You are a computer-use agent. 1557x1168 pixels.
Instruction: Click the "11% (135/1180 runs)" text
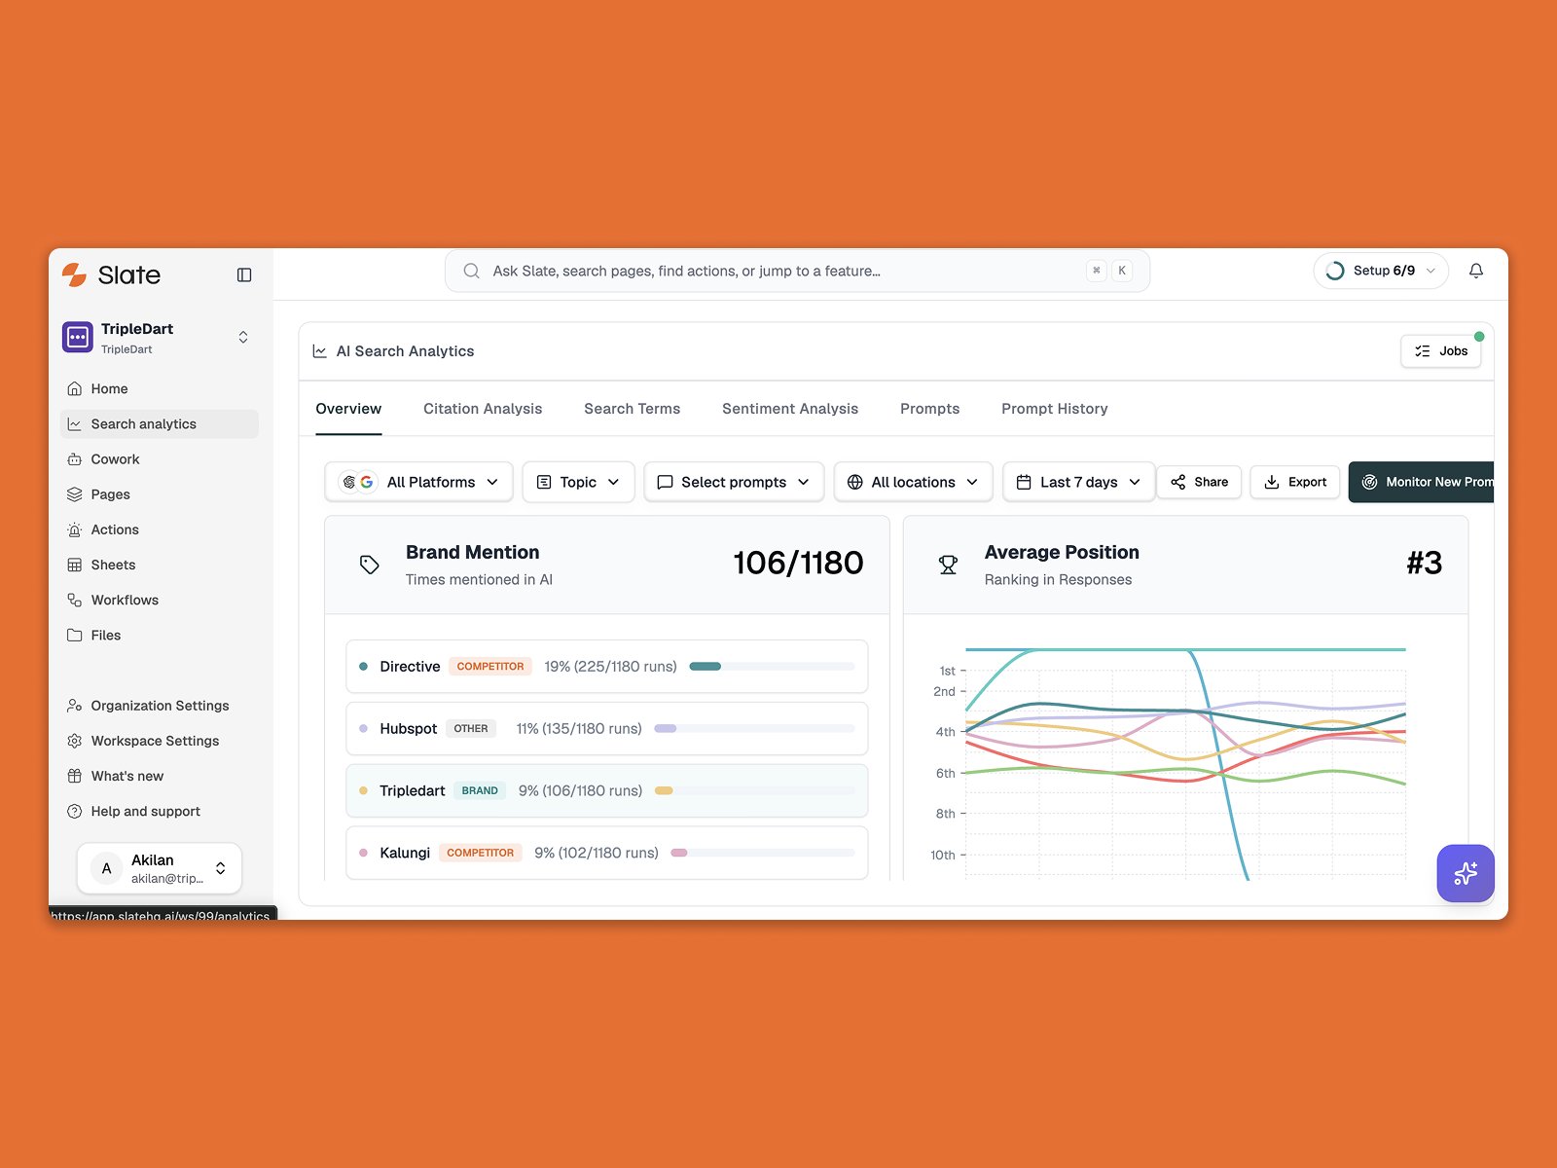tap(579, 729)
